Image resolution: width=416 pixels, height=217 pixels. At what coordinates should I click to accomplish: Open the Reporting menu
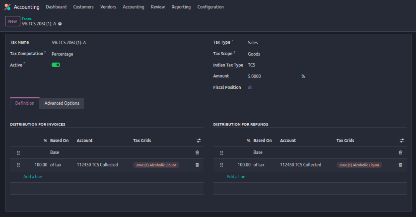[x=181, y=7]
